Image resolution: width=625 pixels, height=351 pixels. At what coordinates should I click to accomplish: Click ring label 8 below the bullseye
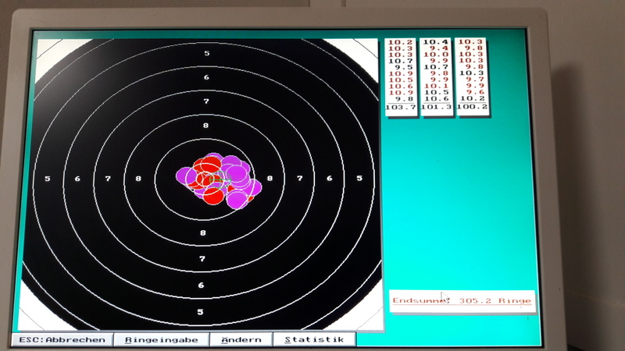pos(203,232)
